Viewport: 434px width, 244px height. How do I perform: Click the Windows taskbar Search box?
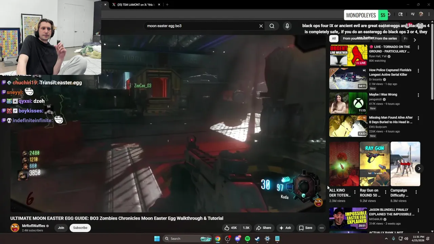pos(188,239)
